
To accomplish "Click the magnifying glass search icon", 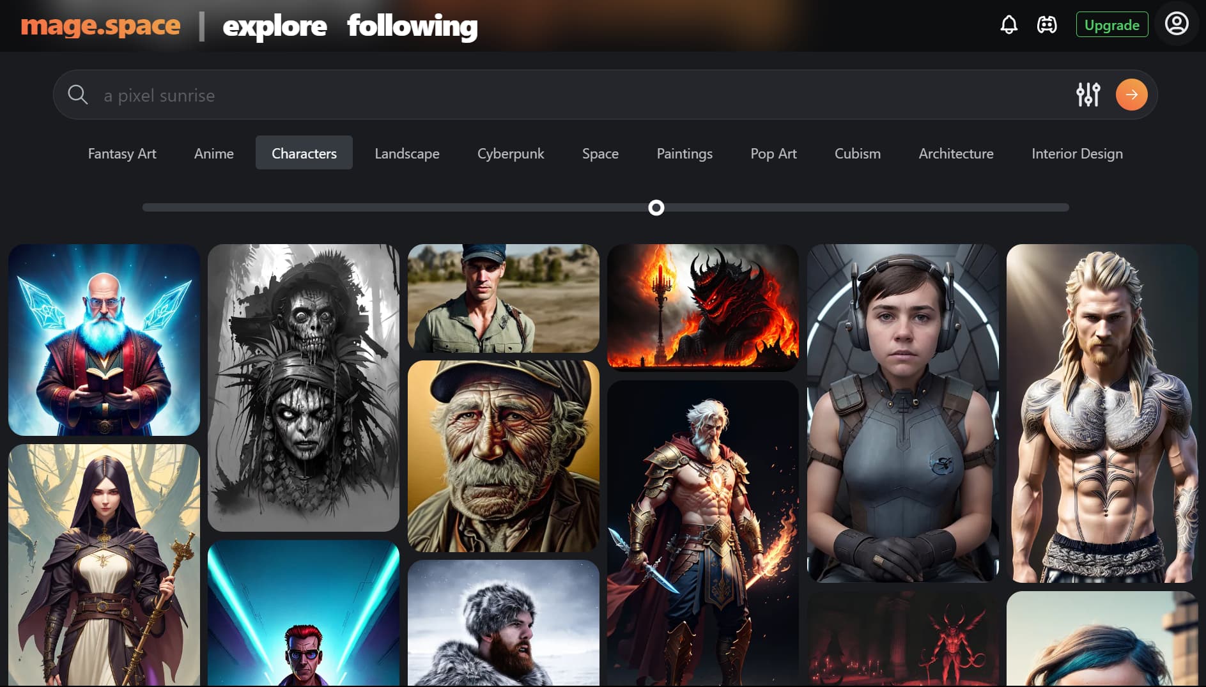I will tap(78, 95).
